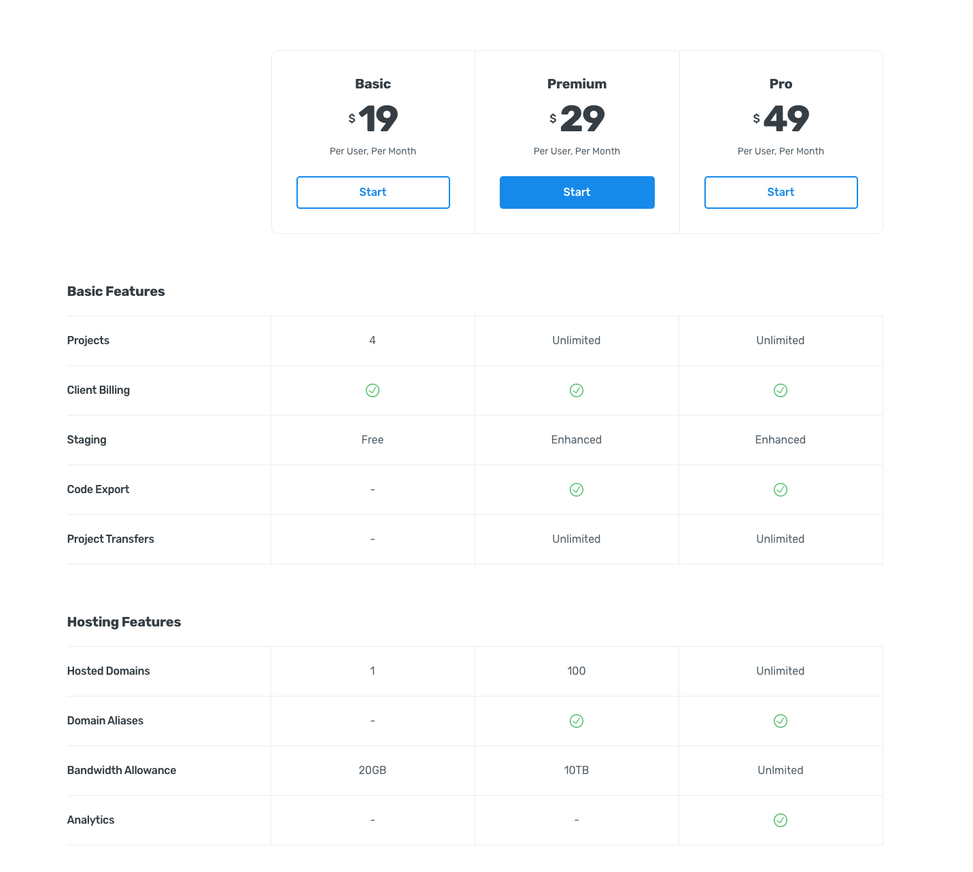
Task: Click the Analytics checkmark in the Pro column
Action: [x=780, y=820]
